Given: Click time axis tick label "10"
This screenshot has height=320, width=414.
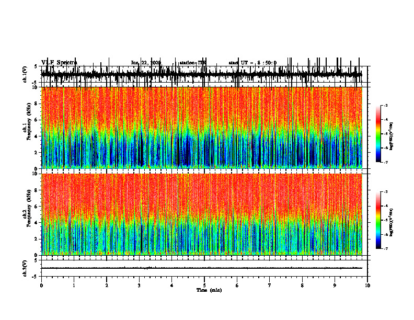Looking at the screenshot, I should click(x=367, y=285).
